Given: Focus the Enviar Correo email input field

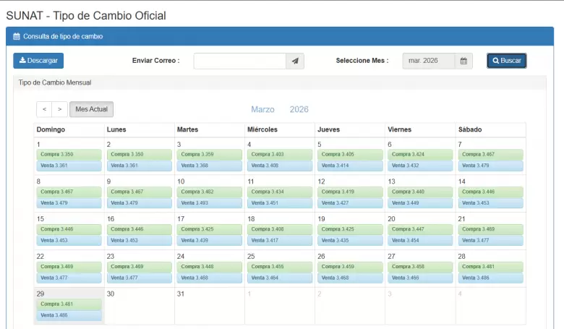Looking at the screenshot, I should 239,61.
